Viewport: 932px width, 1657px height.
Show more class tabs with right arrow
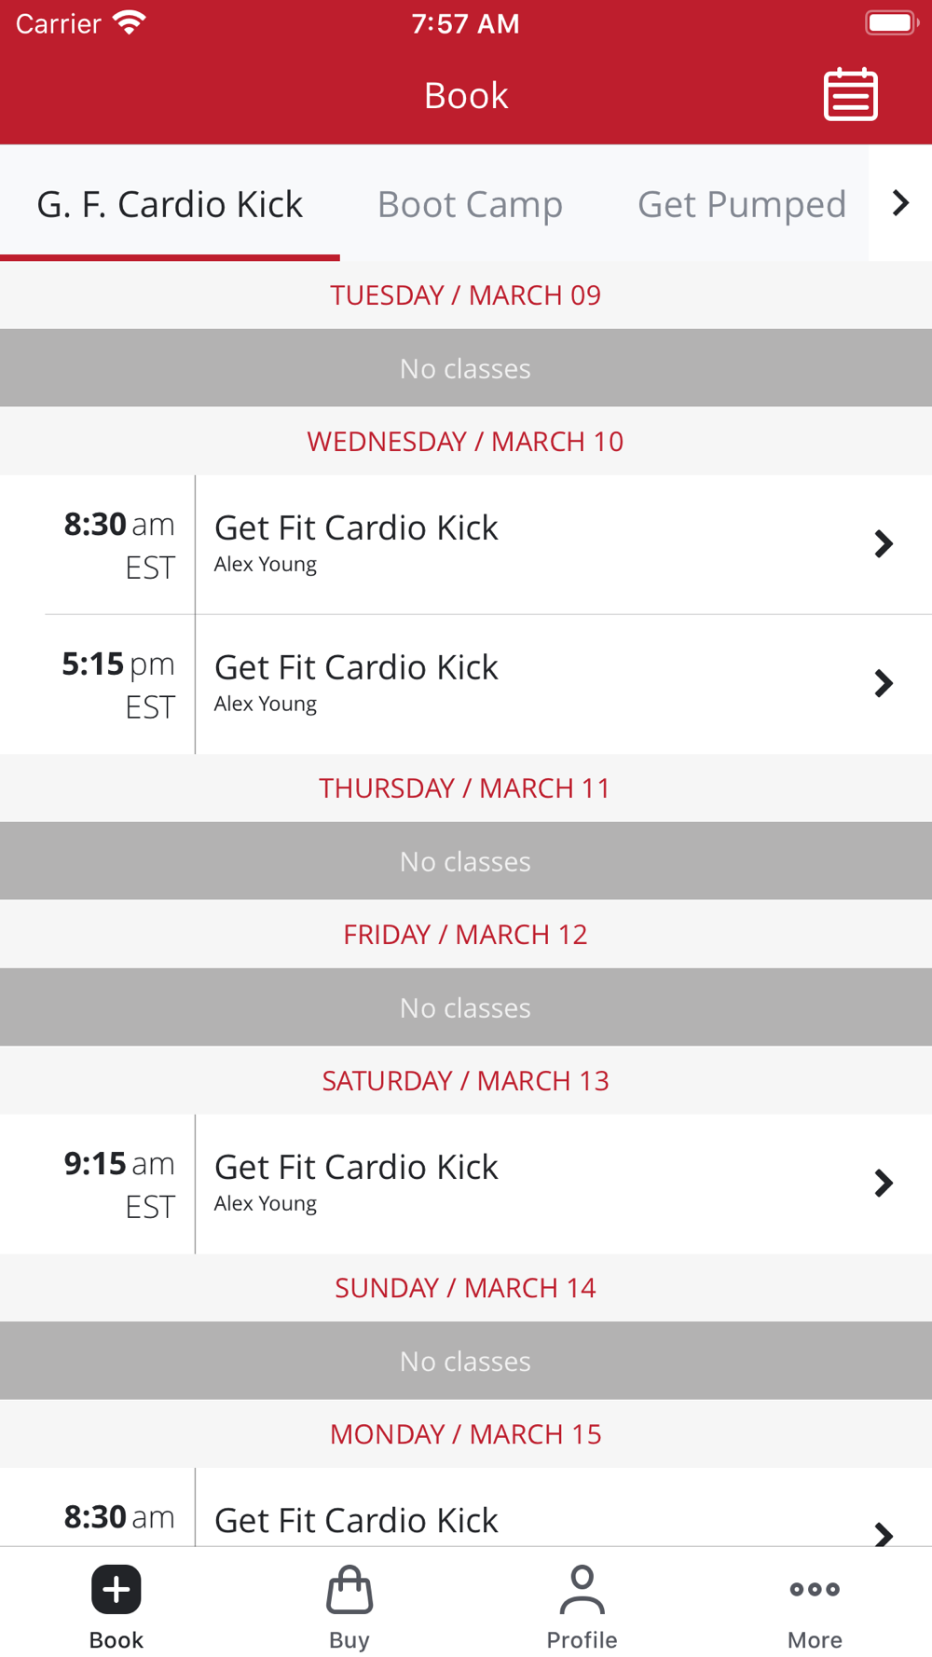pyautogui.click(x=900, y=203)
